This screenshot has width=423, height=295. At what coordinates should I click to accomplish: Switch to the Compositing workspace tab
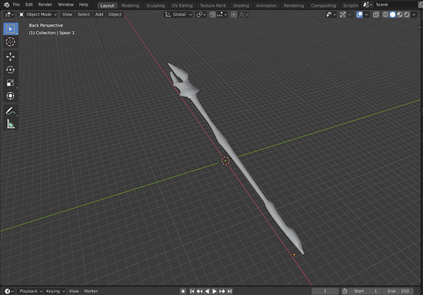323,6
